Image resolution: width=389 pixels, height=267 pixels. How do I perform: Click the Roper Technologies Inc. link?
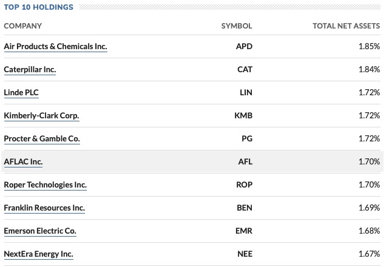tap(46, 185)
